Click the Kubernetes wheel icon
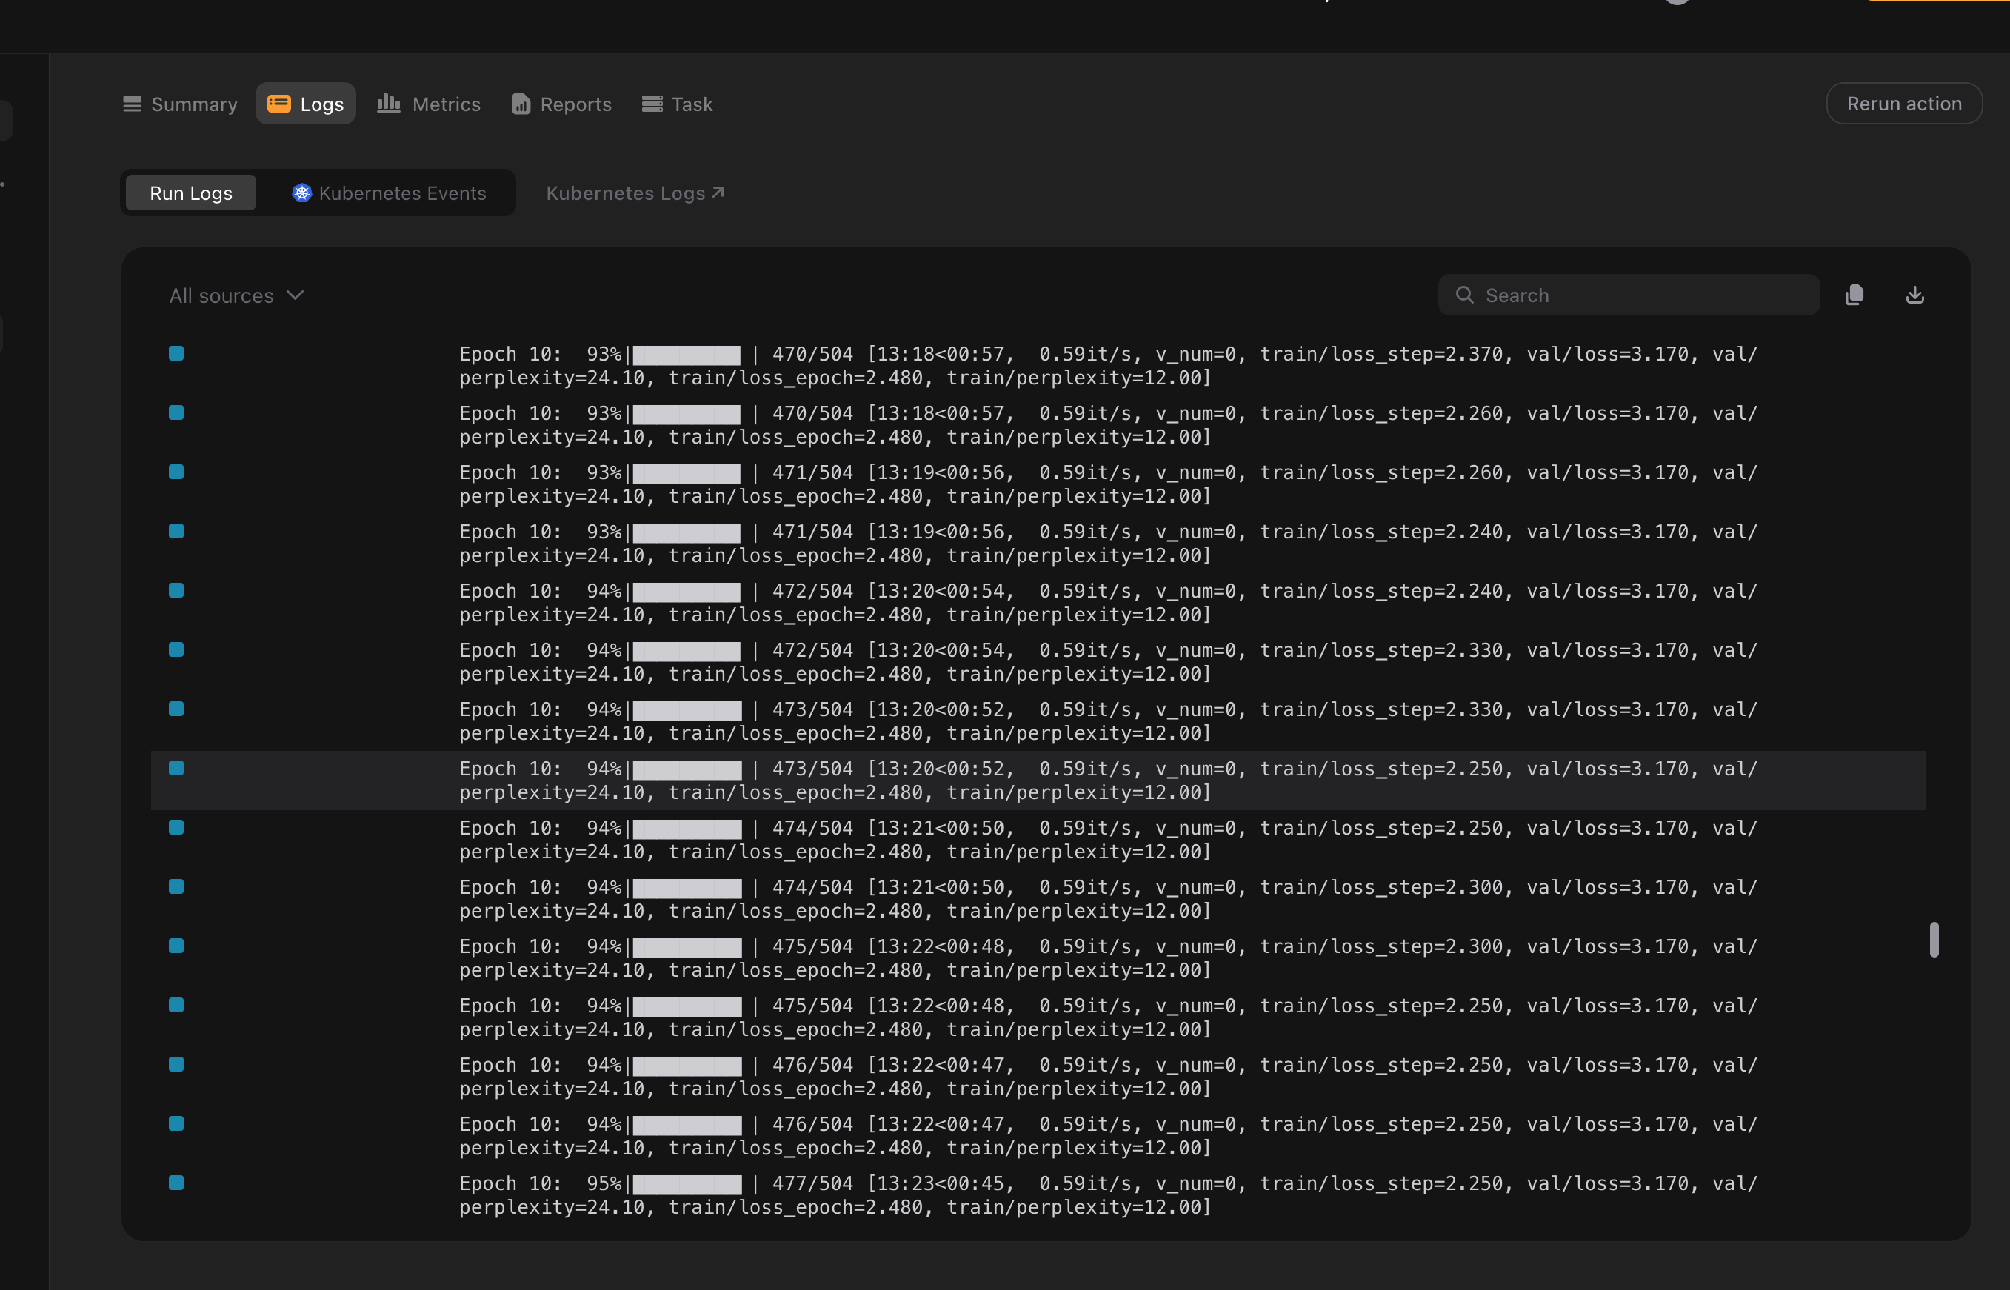 coord(301,193)
